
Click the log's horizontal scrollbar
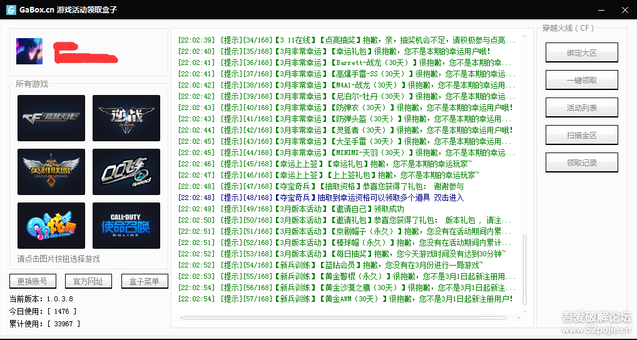click(x=344, y=317)
